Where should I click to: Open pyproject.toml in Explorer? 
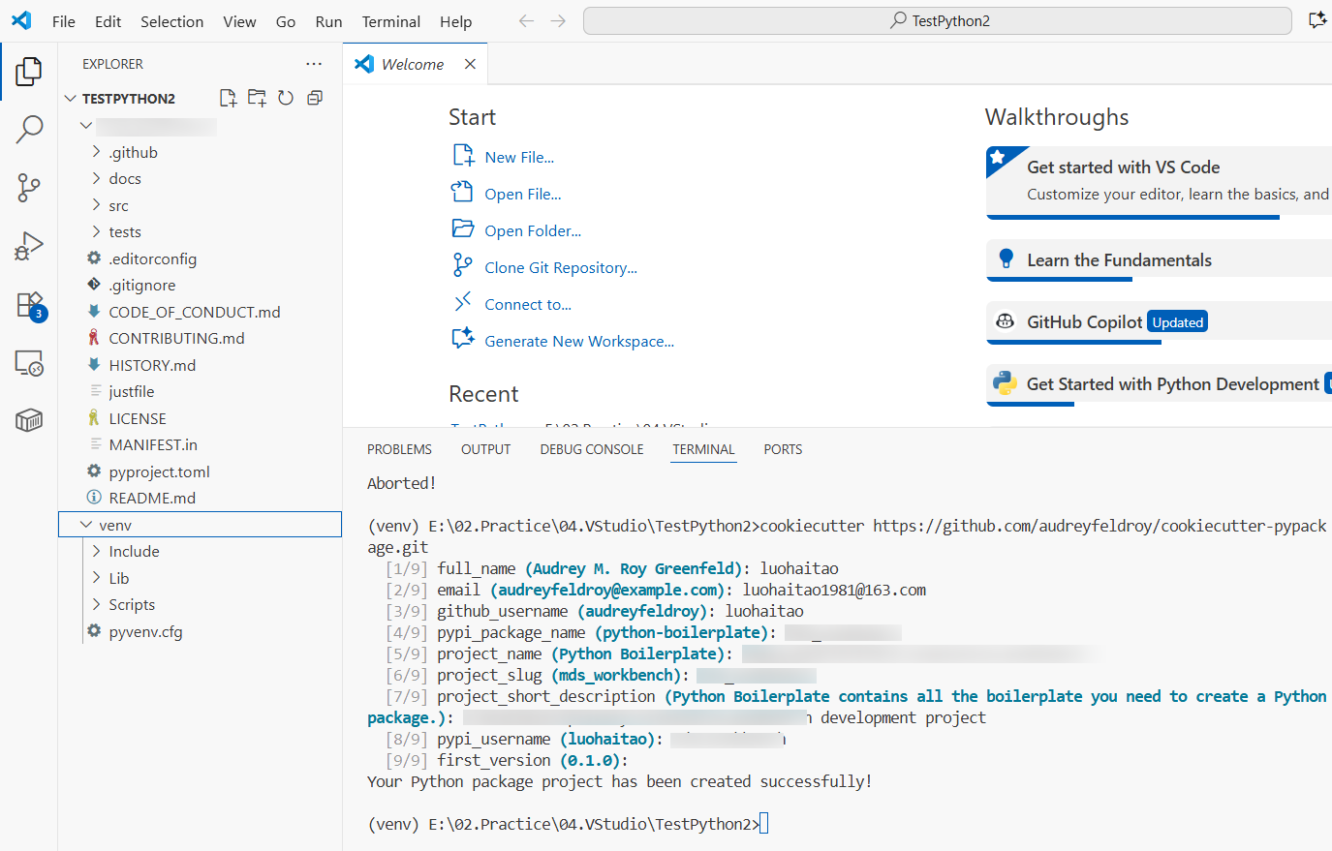(201, 471)
